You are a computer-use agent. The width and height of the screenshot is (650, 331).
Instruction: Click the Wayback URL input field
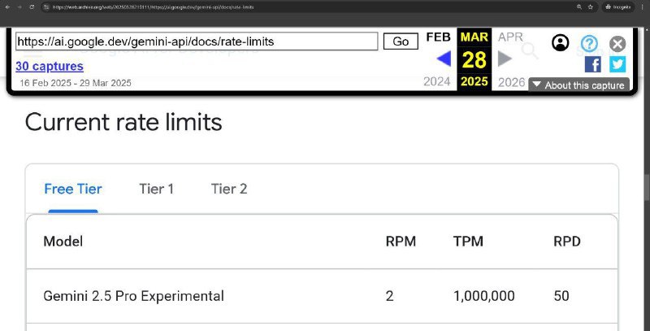tap(197, 41)
